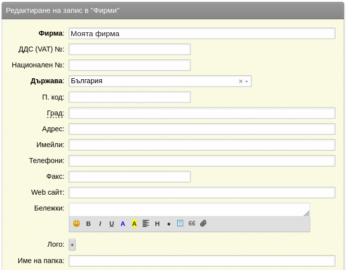
Task: Click into the Фирма name field
Action: tap(202, 34)
